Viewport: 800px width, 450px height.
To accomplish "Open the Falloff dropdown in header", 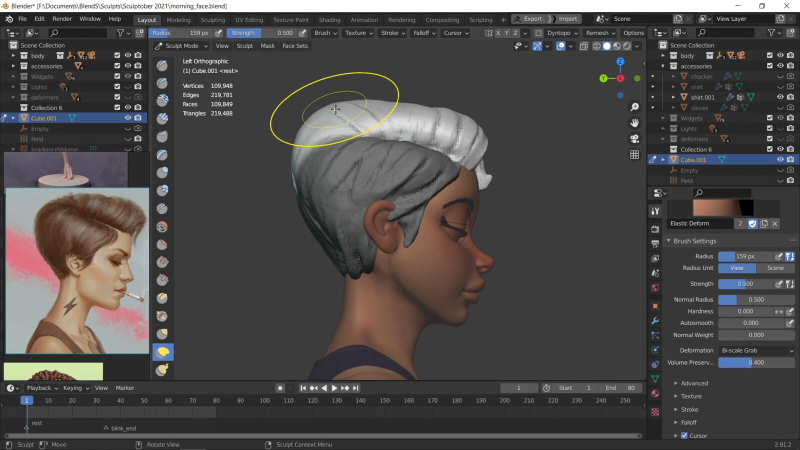I will tap(424, 33).
